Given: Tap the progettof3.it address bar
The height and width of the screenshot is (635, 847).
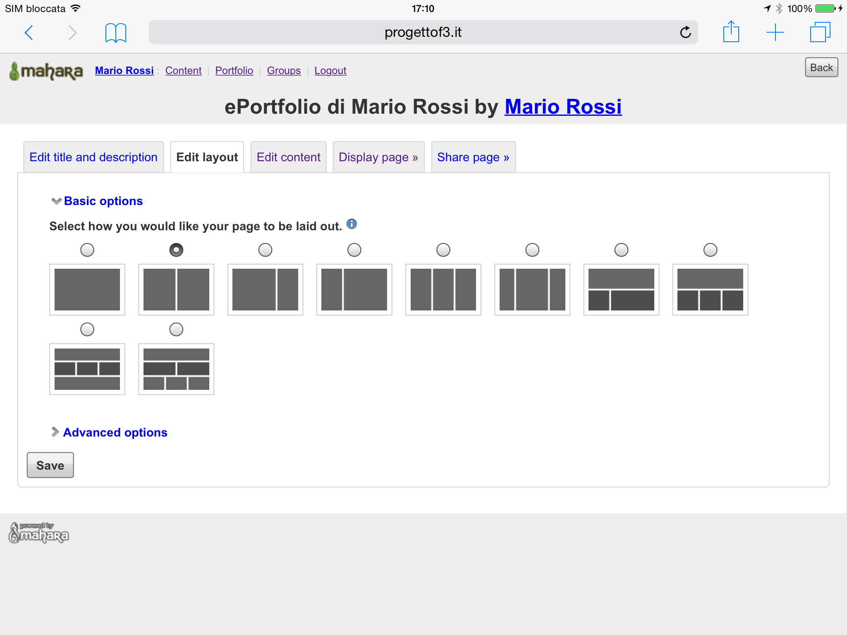Looking at the screenshot, I should [423, 32].
